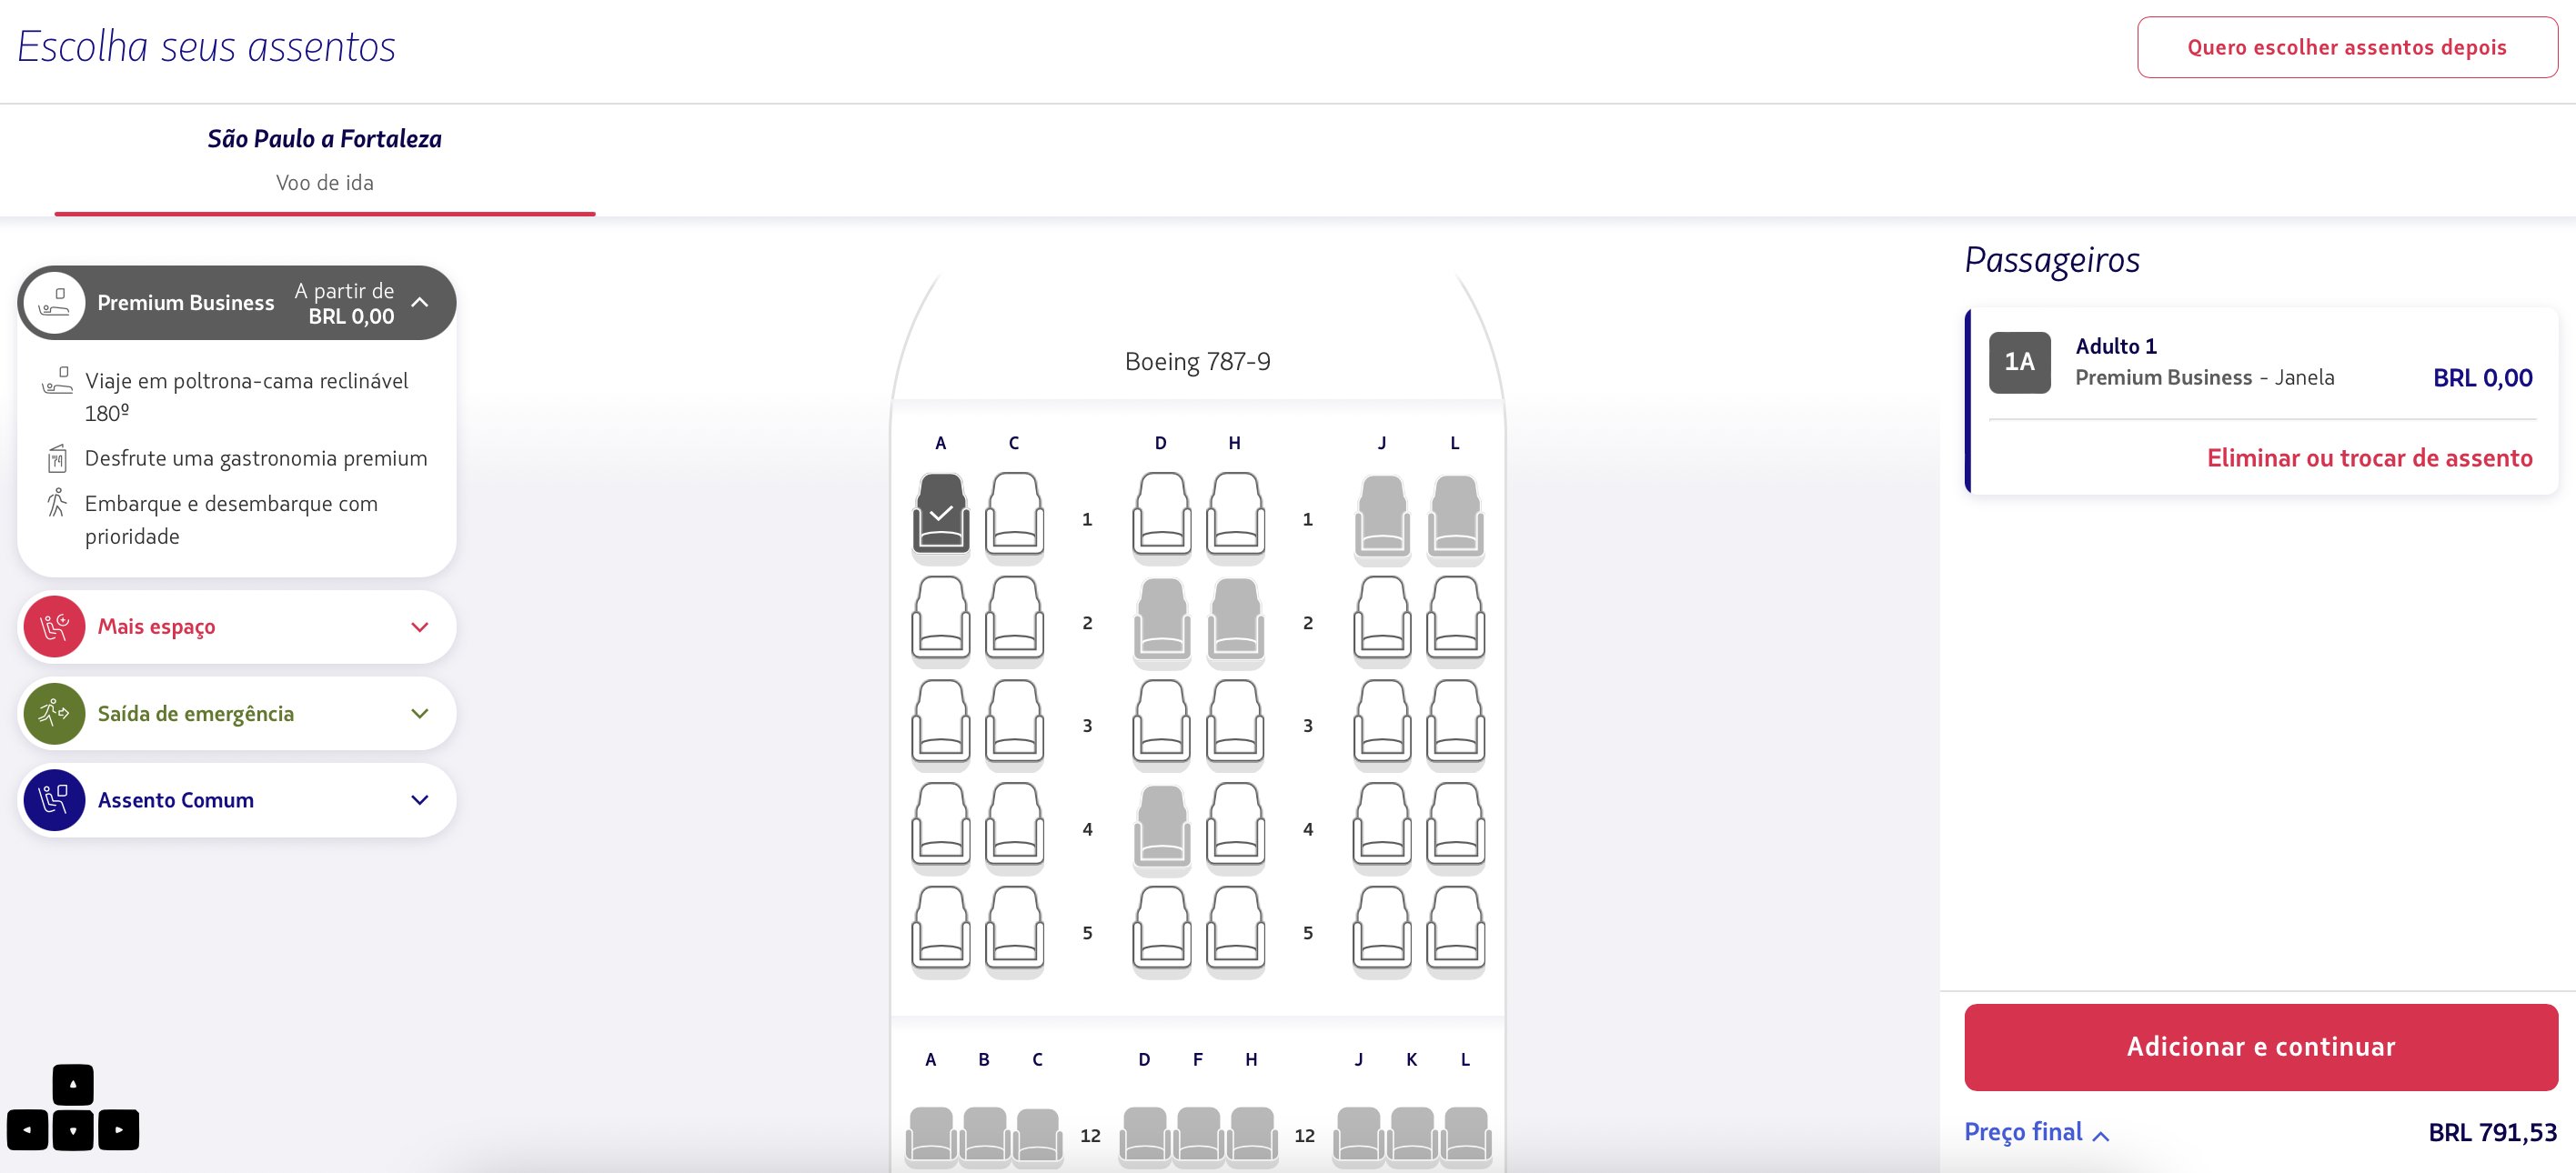Click Adicionar e continuar button

[2261, 1047]
